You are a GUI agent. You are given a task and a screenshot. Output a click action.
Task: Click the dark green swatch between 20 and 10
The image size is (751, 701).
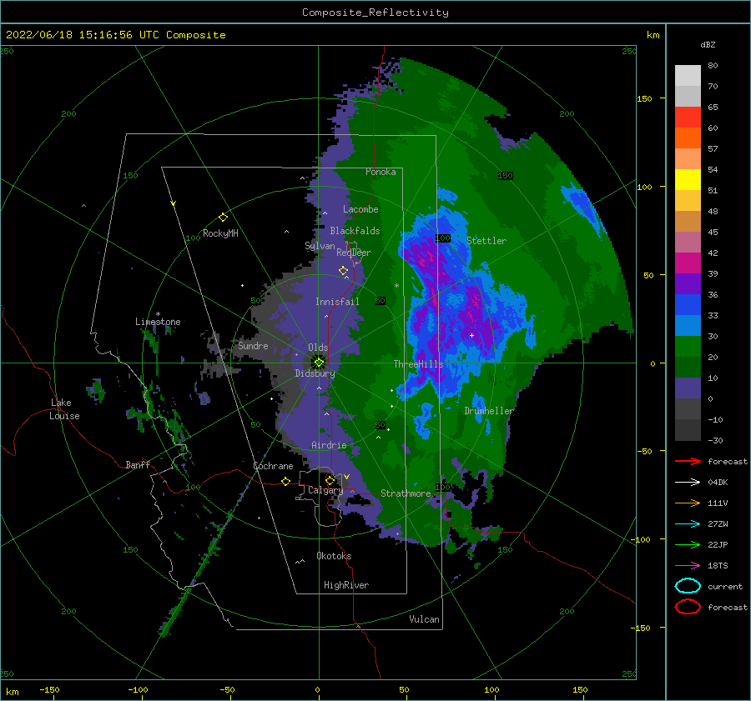coord(688,367)
